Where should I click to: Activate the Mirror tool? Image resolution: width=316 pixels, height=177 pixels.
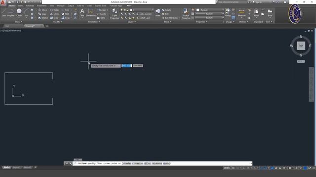tap(55, 14)
